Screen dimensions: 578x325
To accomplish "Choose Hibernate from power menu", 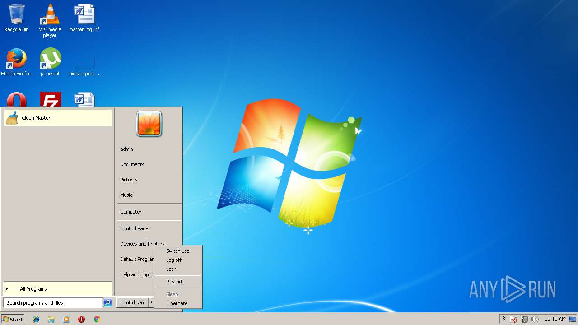I will [178, 303].
